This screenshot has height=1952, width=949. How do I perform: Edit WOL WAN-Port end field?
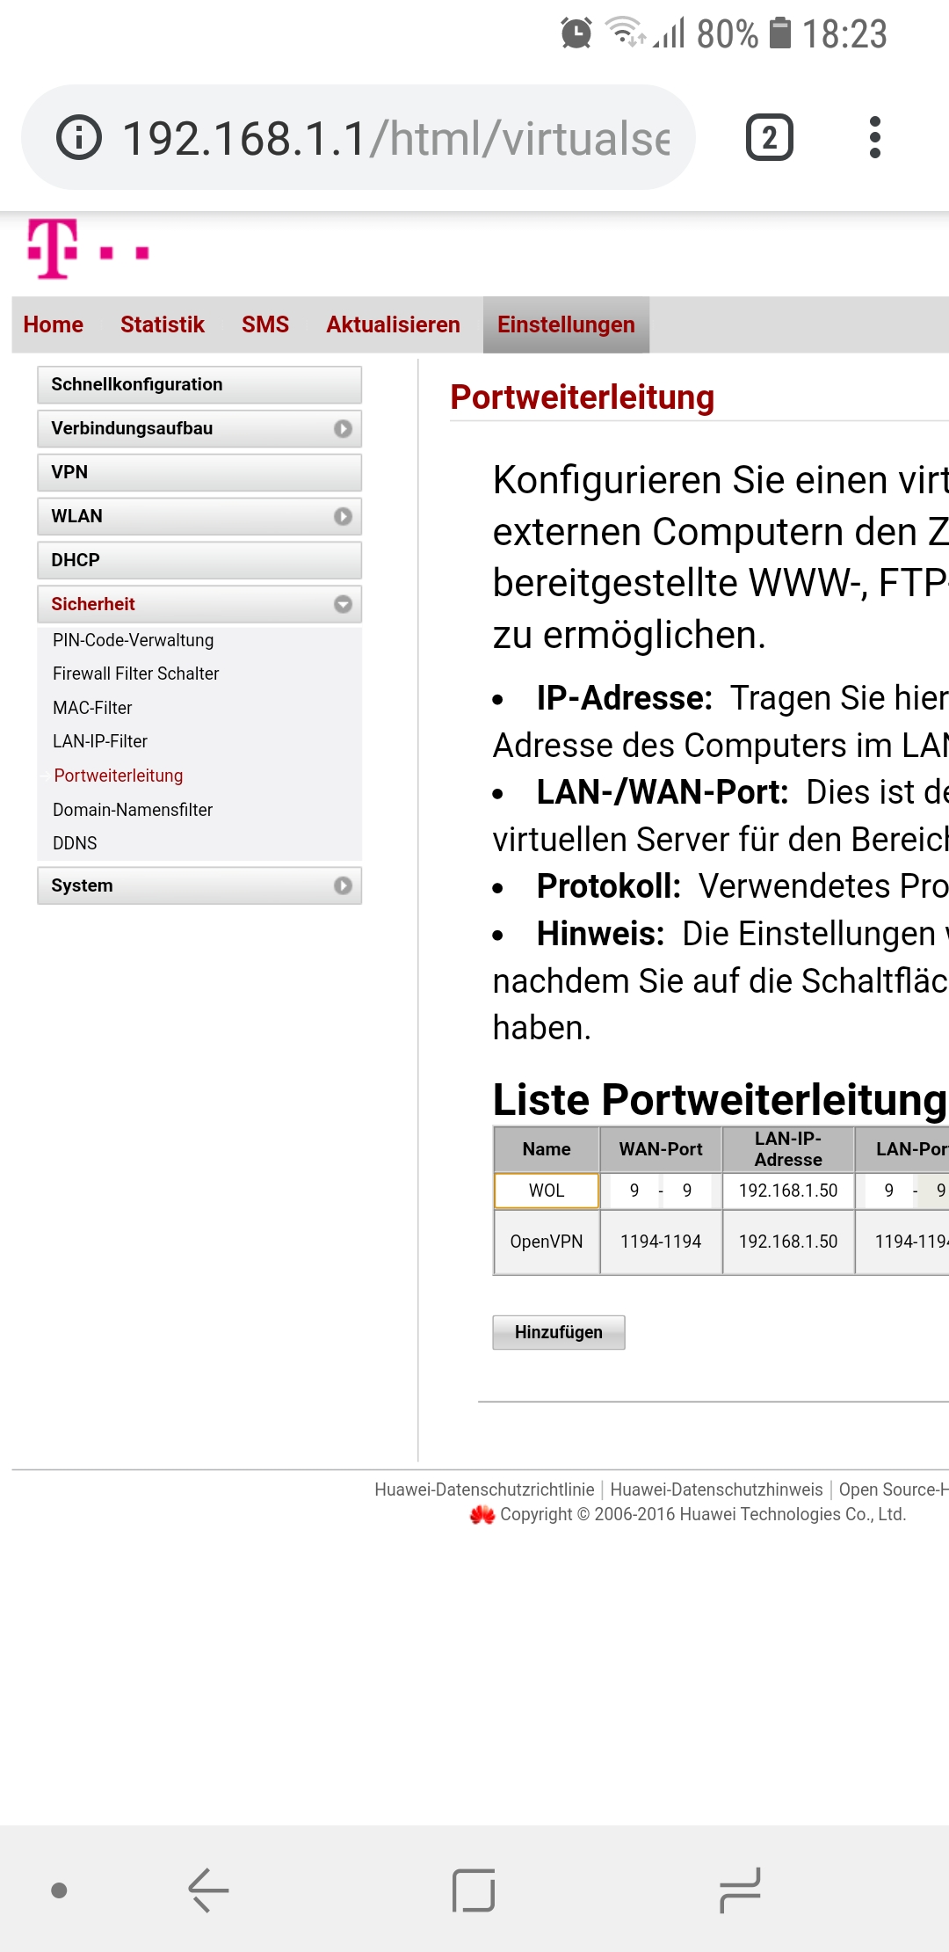(x=687, y=1191)
